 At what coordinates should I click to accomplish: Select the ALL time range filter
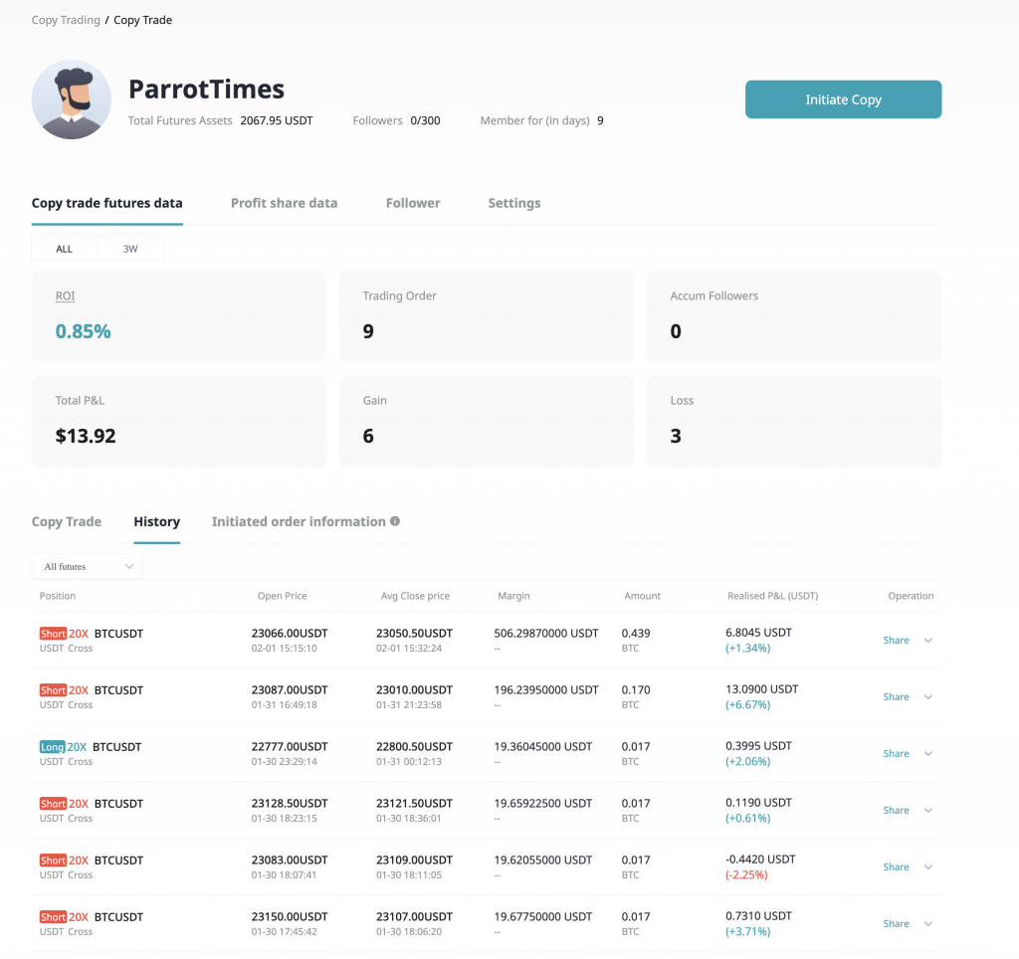pyautogui.click(x=65, y=248)
